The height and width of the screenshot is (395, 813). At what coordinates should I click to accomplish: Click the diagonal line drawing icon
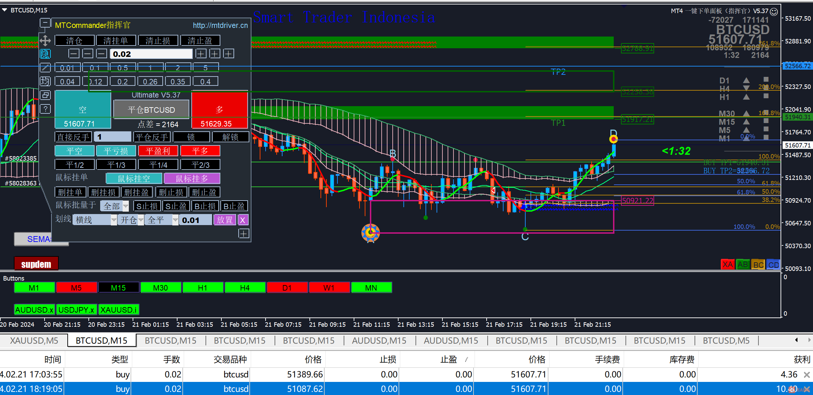(45, 68)
